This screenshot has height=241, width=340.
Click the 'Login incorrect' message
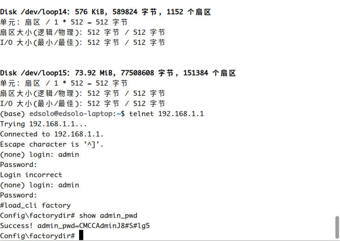[31, 175]
